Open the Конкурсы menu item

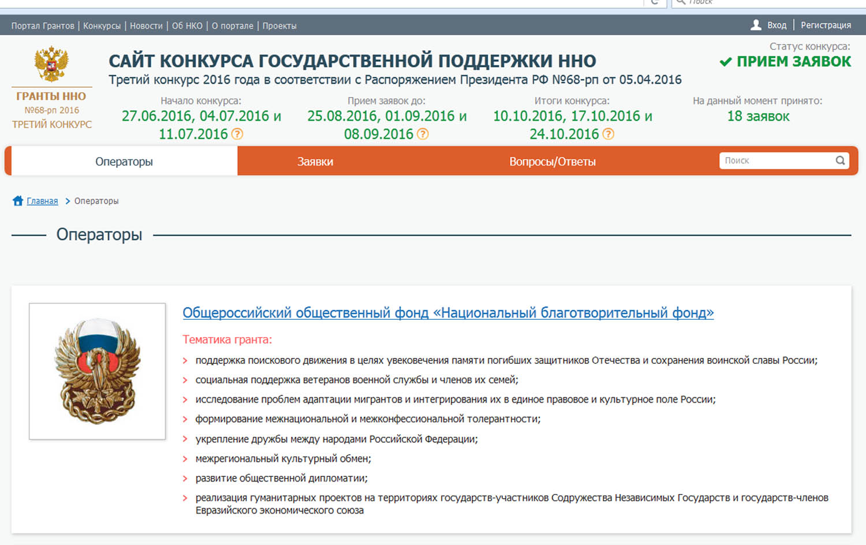click(102, 26)
